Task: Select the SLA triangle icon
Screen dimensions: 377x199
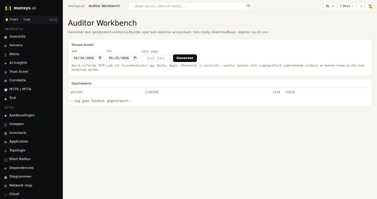Action: point(5,98)
